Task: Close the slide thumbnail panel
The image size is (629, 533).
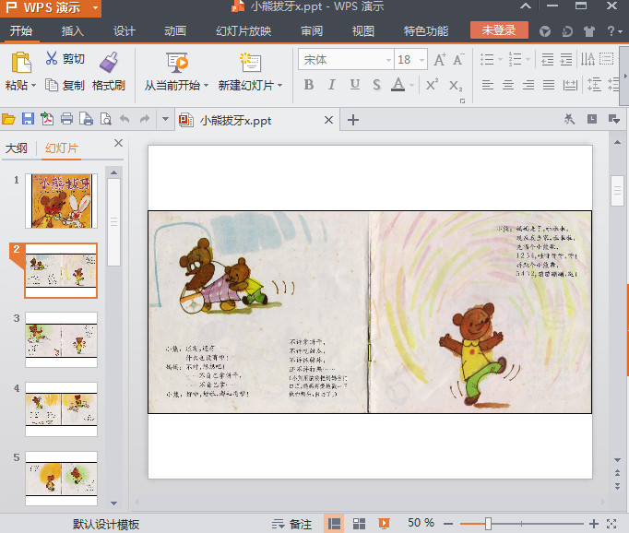Action: coord(118,143)
